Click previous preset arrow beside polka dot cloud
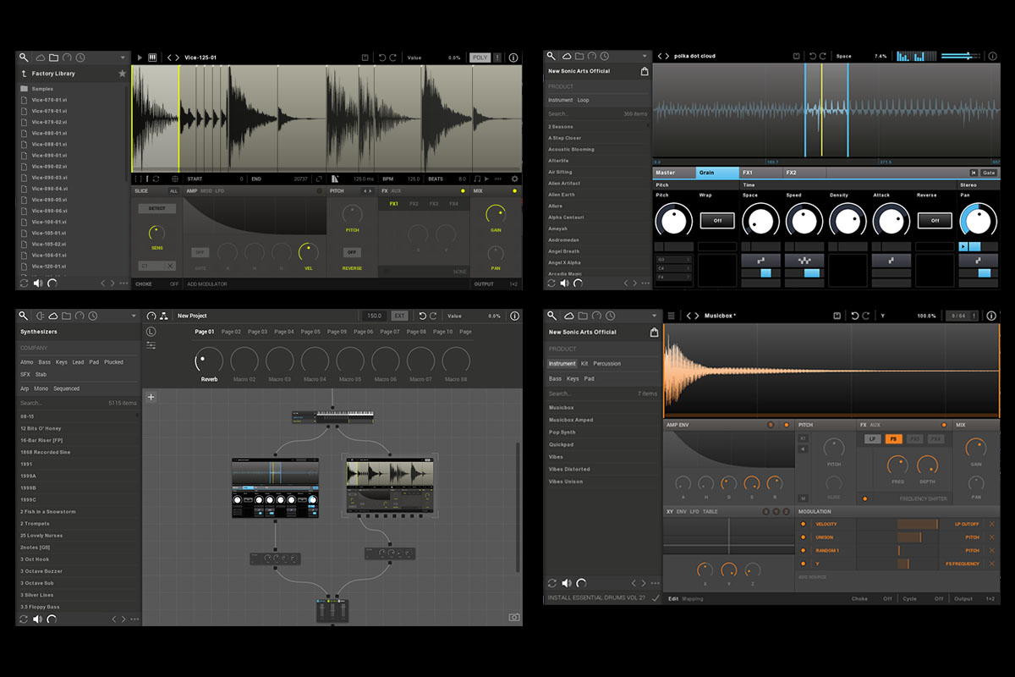Viewport: 1015px width, 677px height. [660, 56]
